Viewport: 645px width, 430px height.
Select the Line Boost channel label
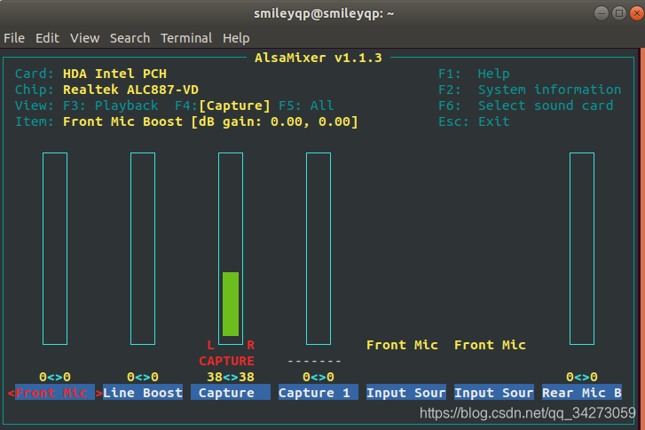[143, 393]
